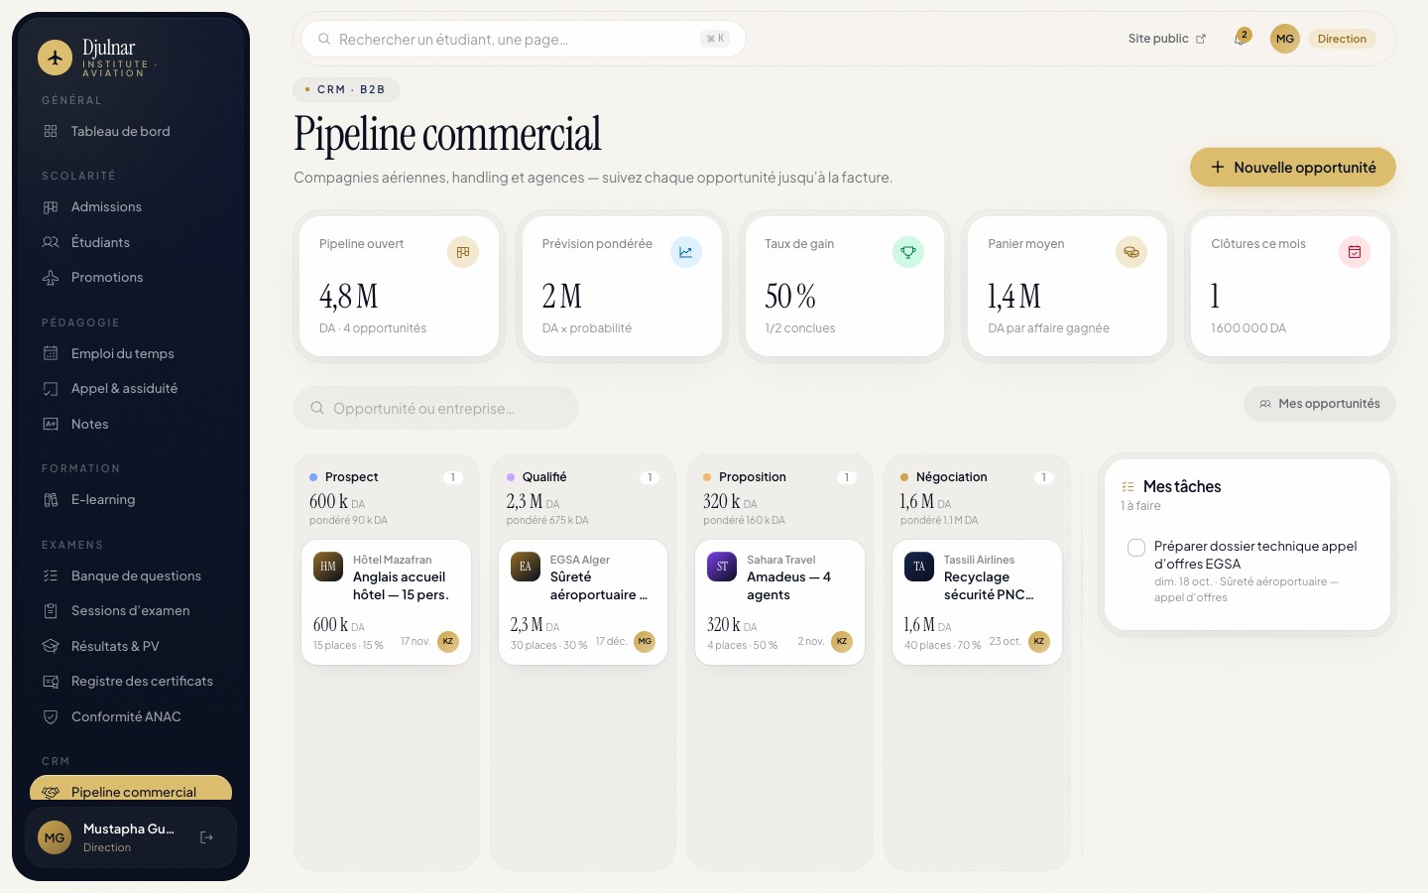Click KZ owner avatar on Hôtel Mazafran card
The height and width of the screenshot is (893, 1428).
pyautogui.click(x=448, y=641)
